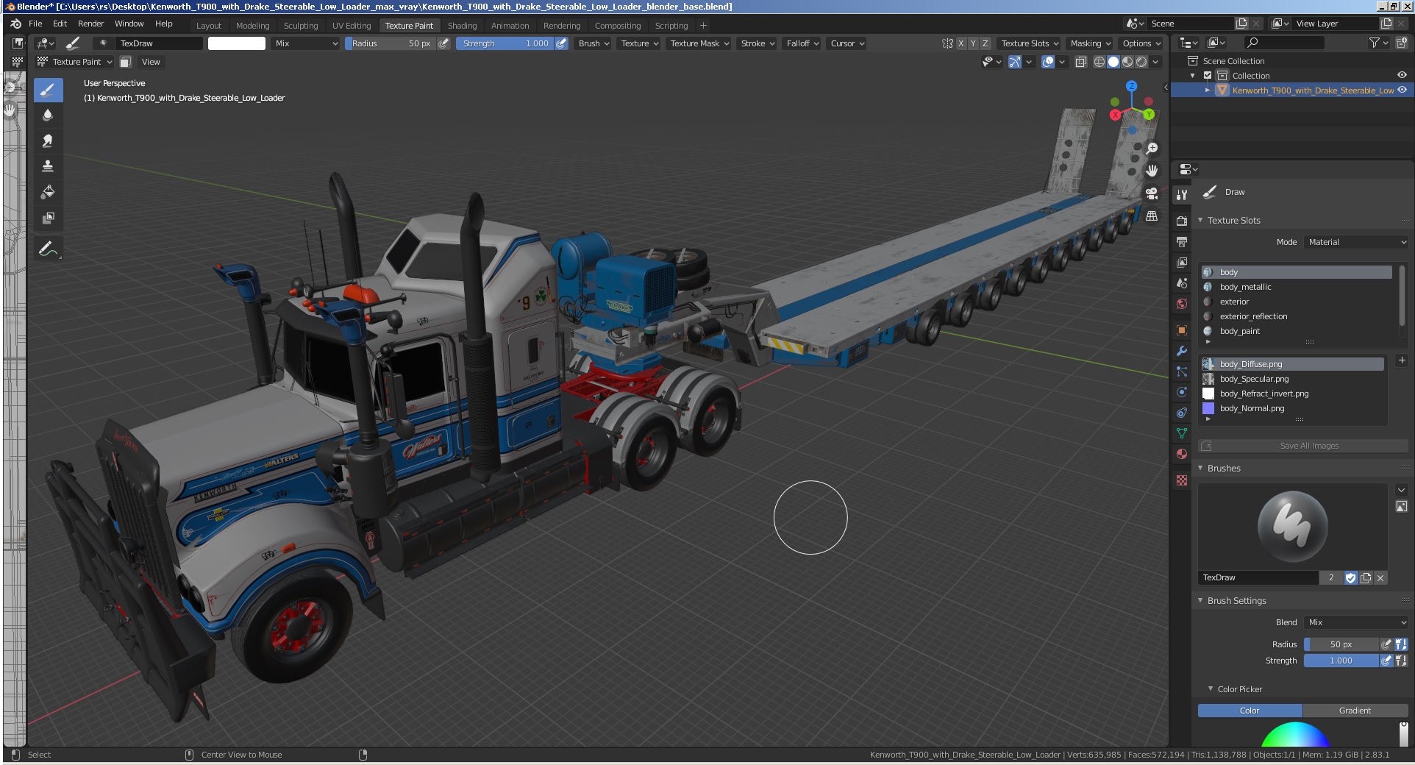The width and height of the screenshot is (1415, 765).
Task: Toggle Z axis symmetry
Action: click(985, 43)
